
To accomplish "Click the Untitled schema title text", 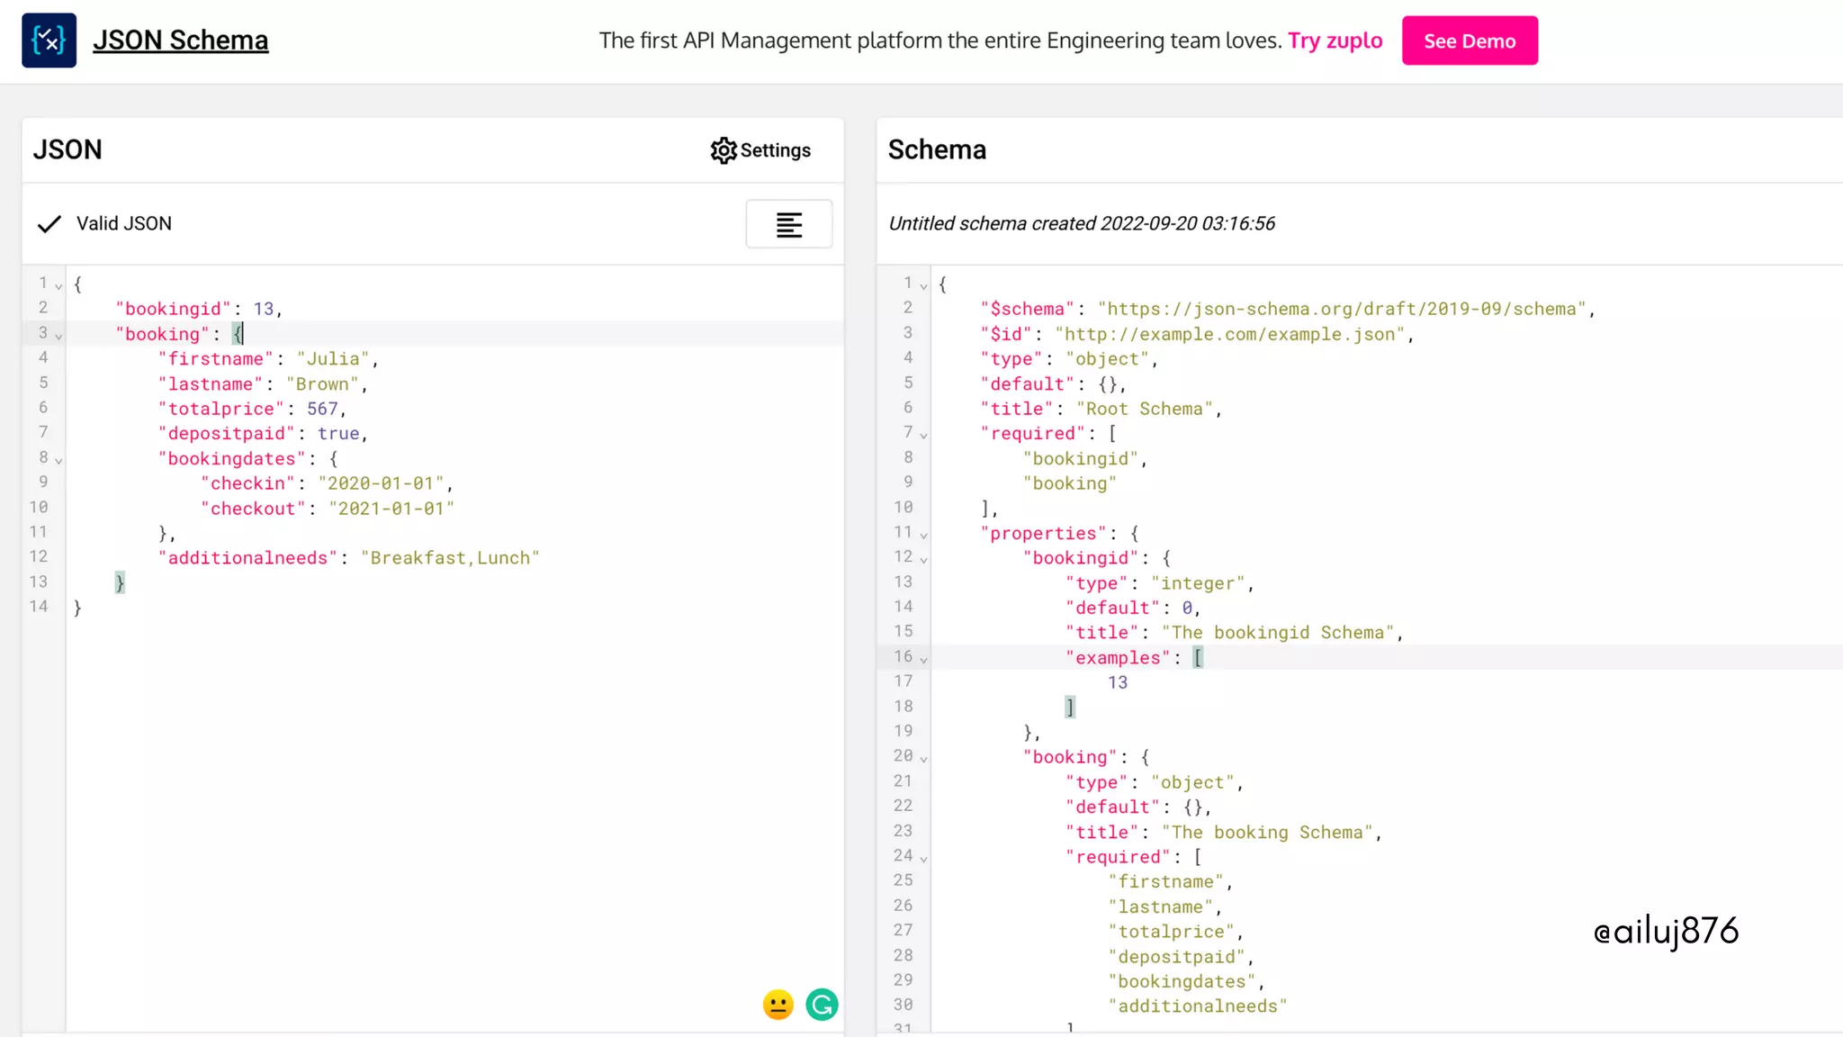I will click(1081, 224).
